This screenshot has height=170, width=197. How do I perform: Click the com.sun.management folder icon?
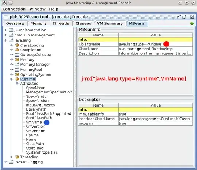(11, 35)
